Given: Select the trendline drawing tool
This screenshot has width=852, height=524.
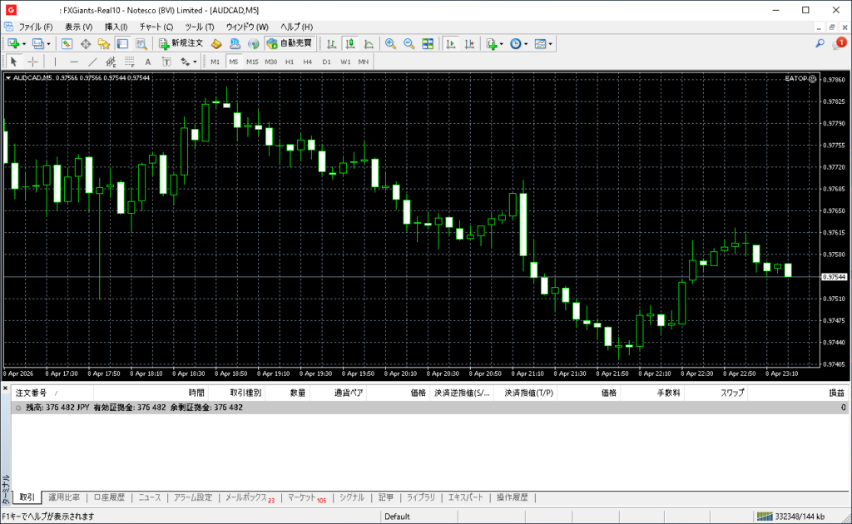Looking at the screenshot, I should (x=92, y=62).
